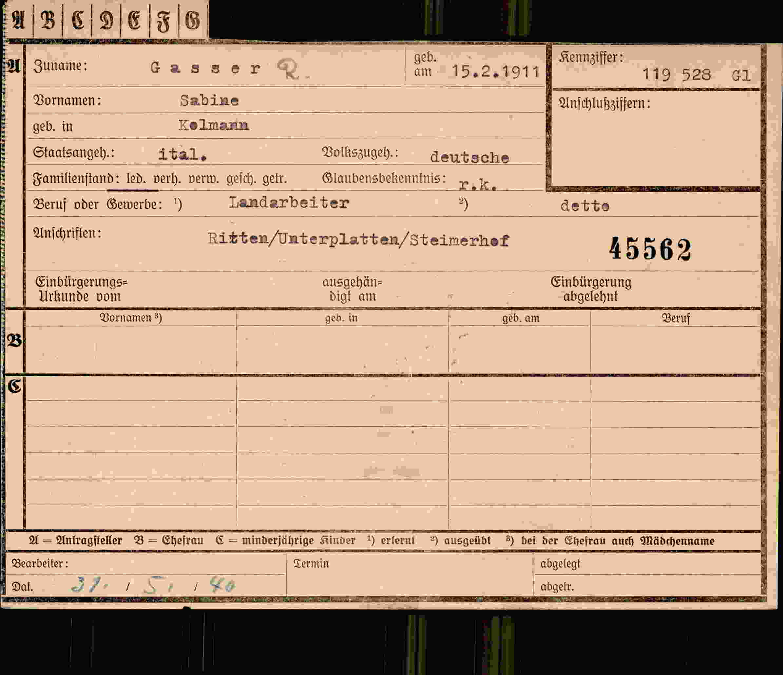Click the occupation 'Landarbeiter'
This screenshot has width=783, height=675.
(x=289, y=203)
